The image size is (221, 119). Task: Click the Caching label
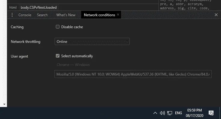17,27
